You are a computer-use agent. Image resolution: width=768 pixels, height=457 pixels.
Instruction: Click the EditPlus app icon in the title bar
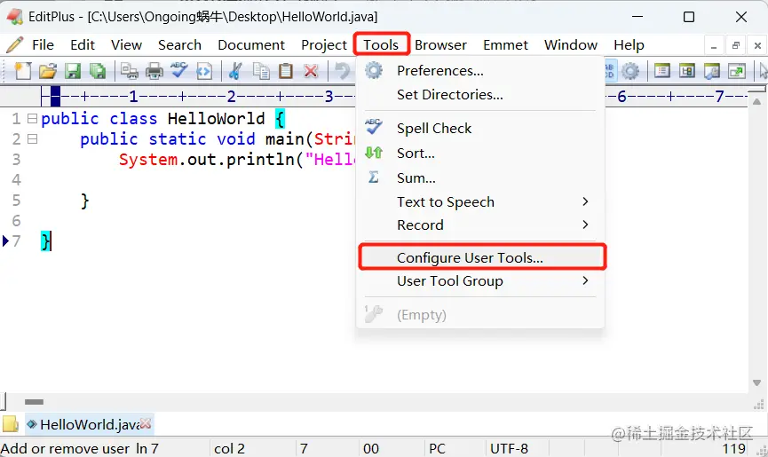14,16
